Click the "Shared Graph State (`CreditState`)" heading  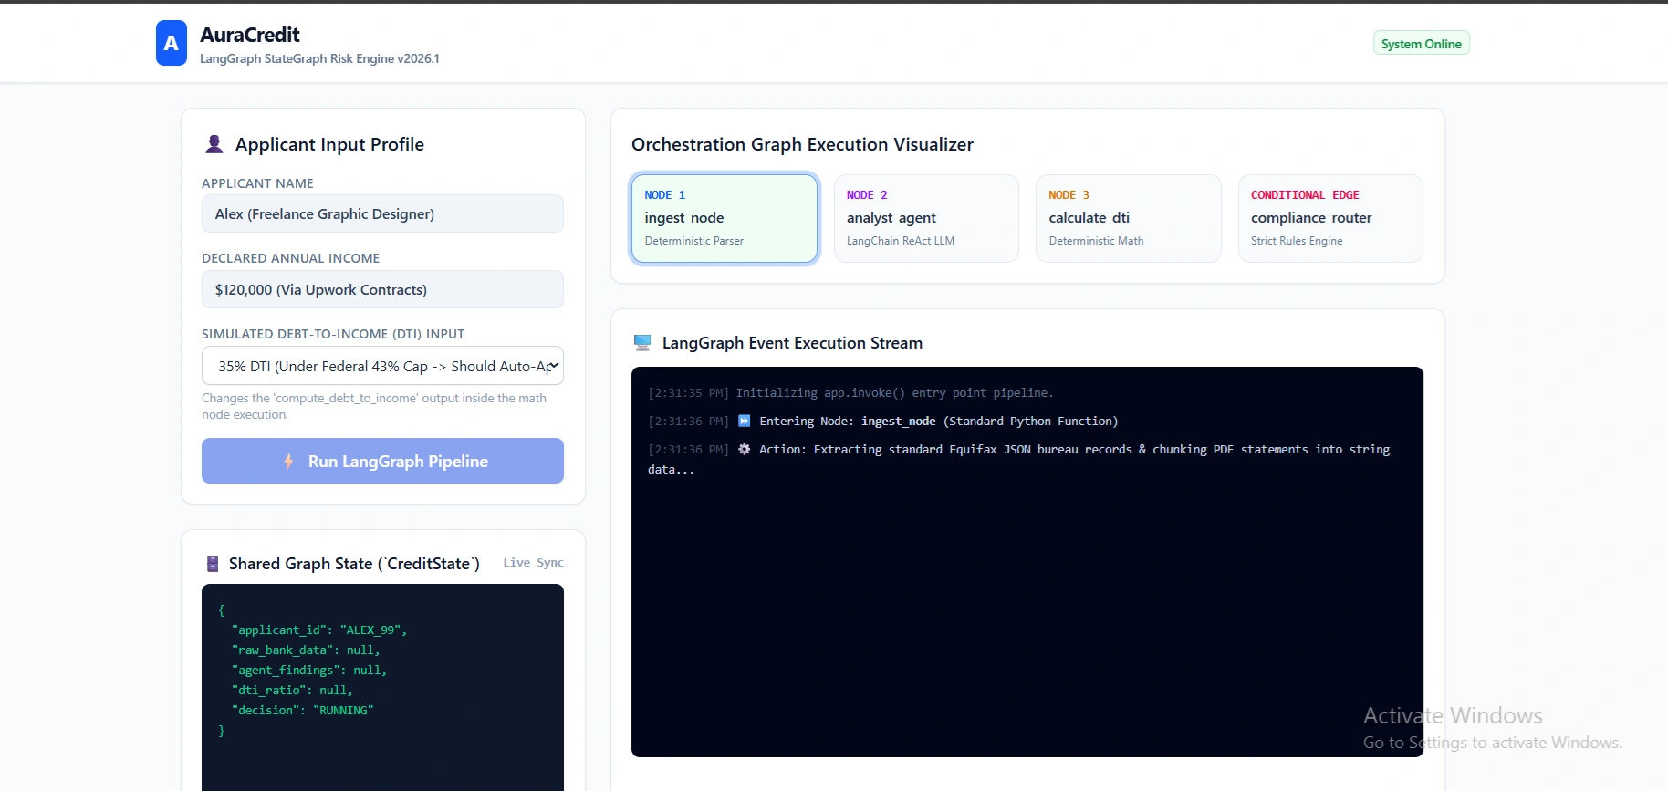click(x=354, y=564)
